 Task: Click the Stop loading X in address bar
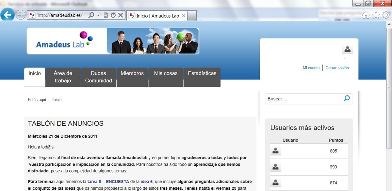tap(121, 15)
